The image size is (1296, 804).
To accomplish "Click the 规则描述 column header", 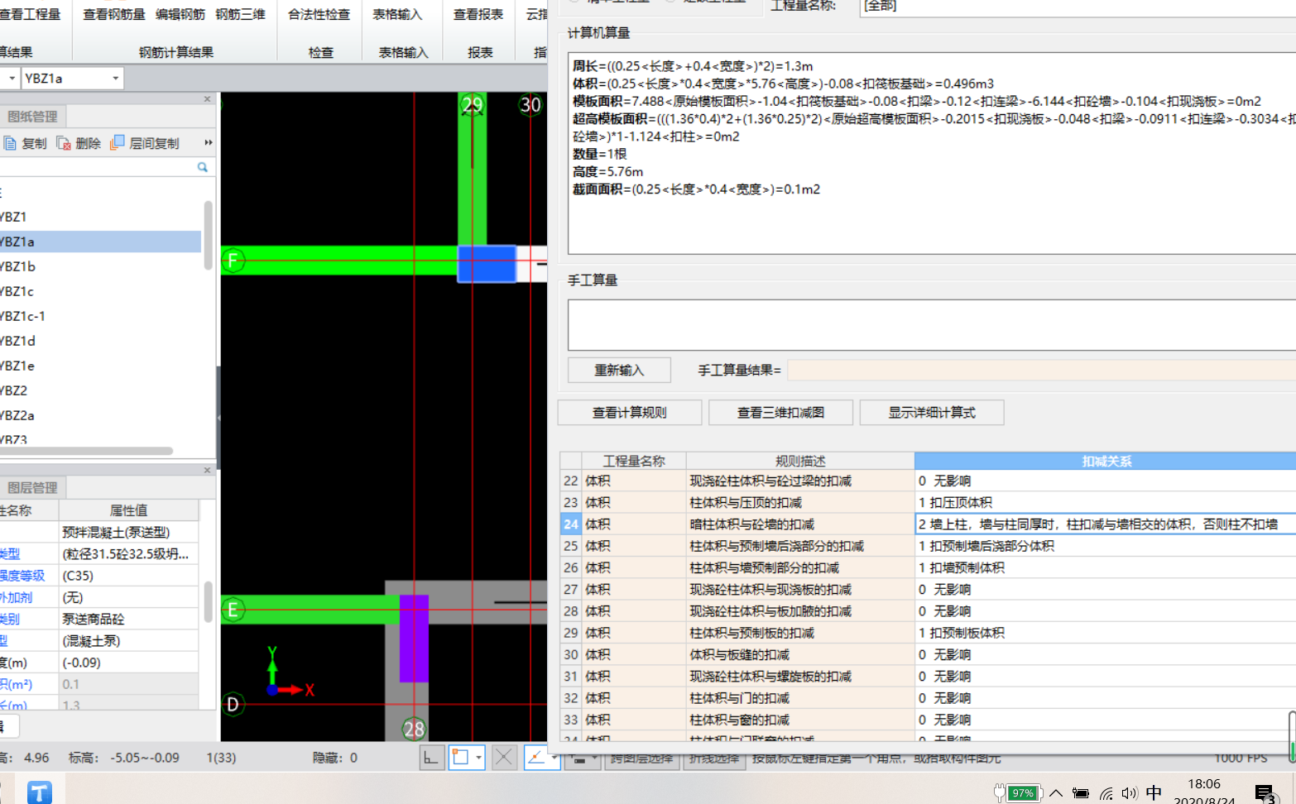I will pos(800,461).
